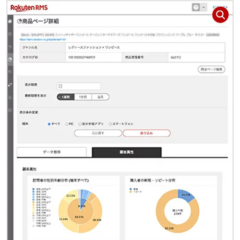Screen dimensions: 240x240
Task: Select the pie chart analytics sidebar icon
Action: (x=10, y=60)
